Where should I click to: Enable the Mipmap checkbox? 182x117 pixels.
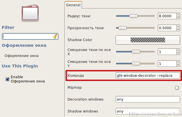tap(177, 88)
